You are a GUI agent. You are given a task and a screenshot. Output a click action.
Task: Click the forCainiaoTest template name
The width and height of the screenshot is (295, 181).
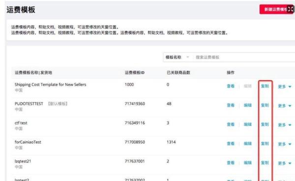28,142
